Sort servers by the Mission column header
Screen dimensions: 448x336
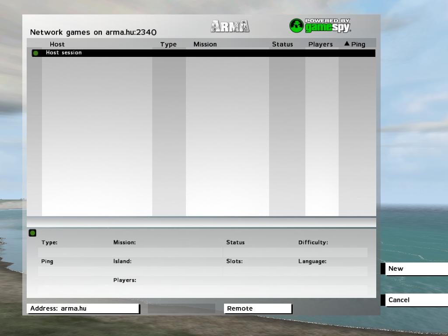205,44
